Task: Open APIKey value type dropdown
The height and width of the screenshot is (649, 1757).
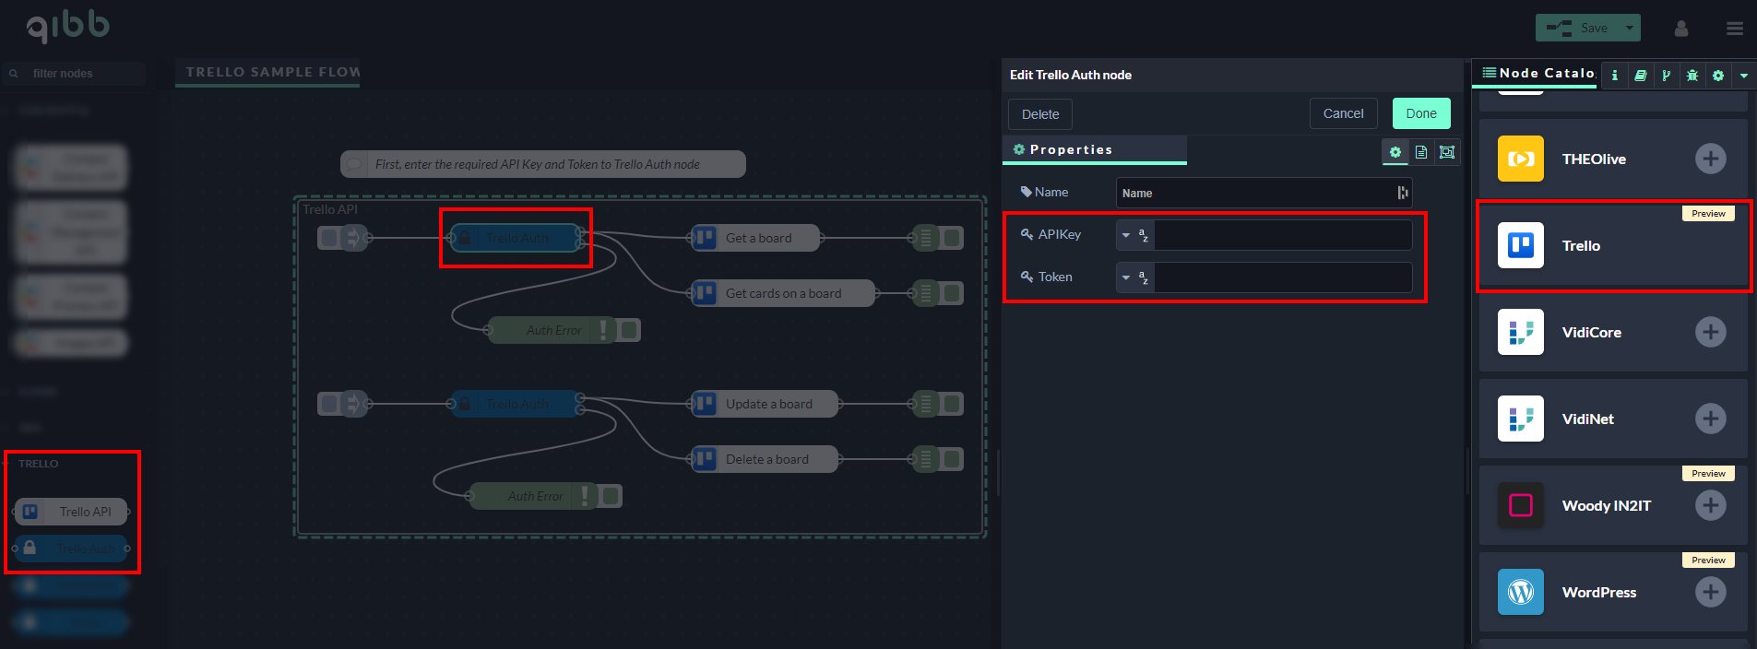Action: pyautogui.click(x=1134, y=235)
